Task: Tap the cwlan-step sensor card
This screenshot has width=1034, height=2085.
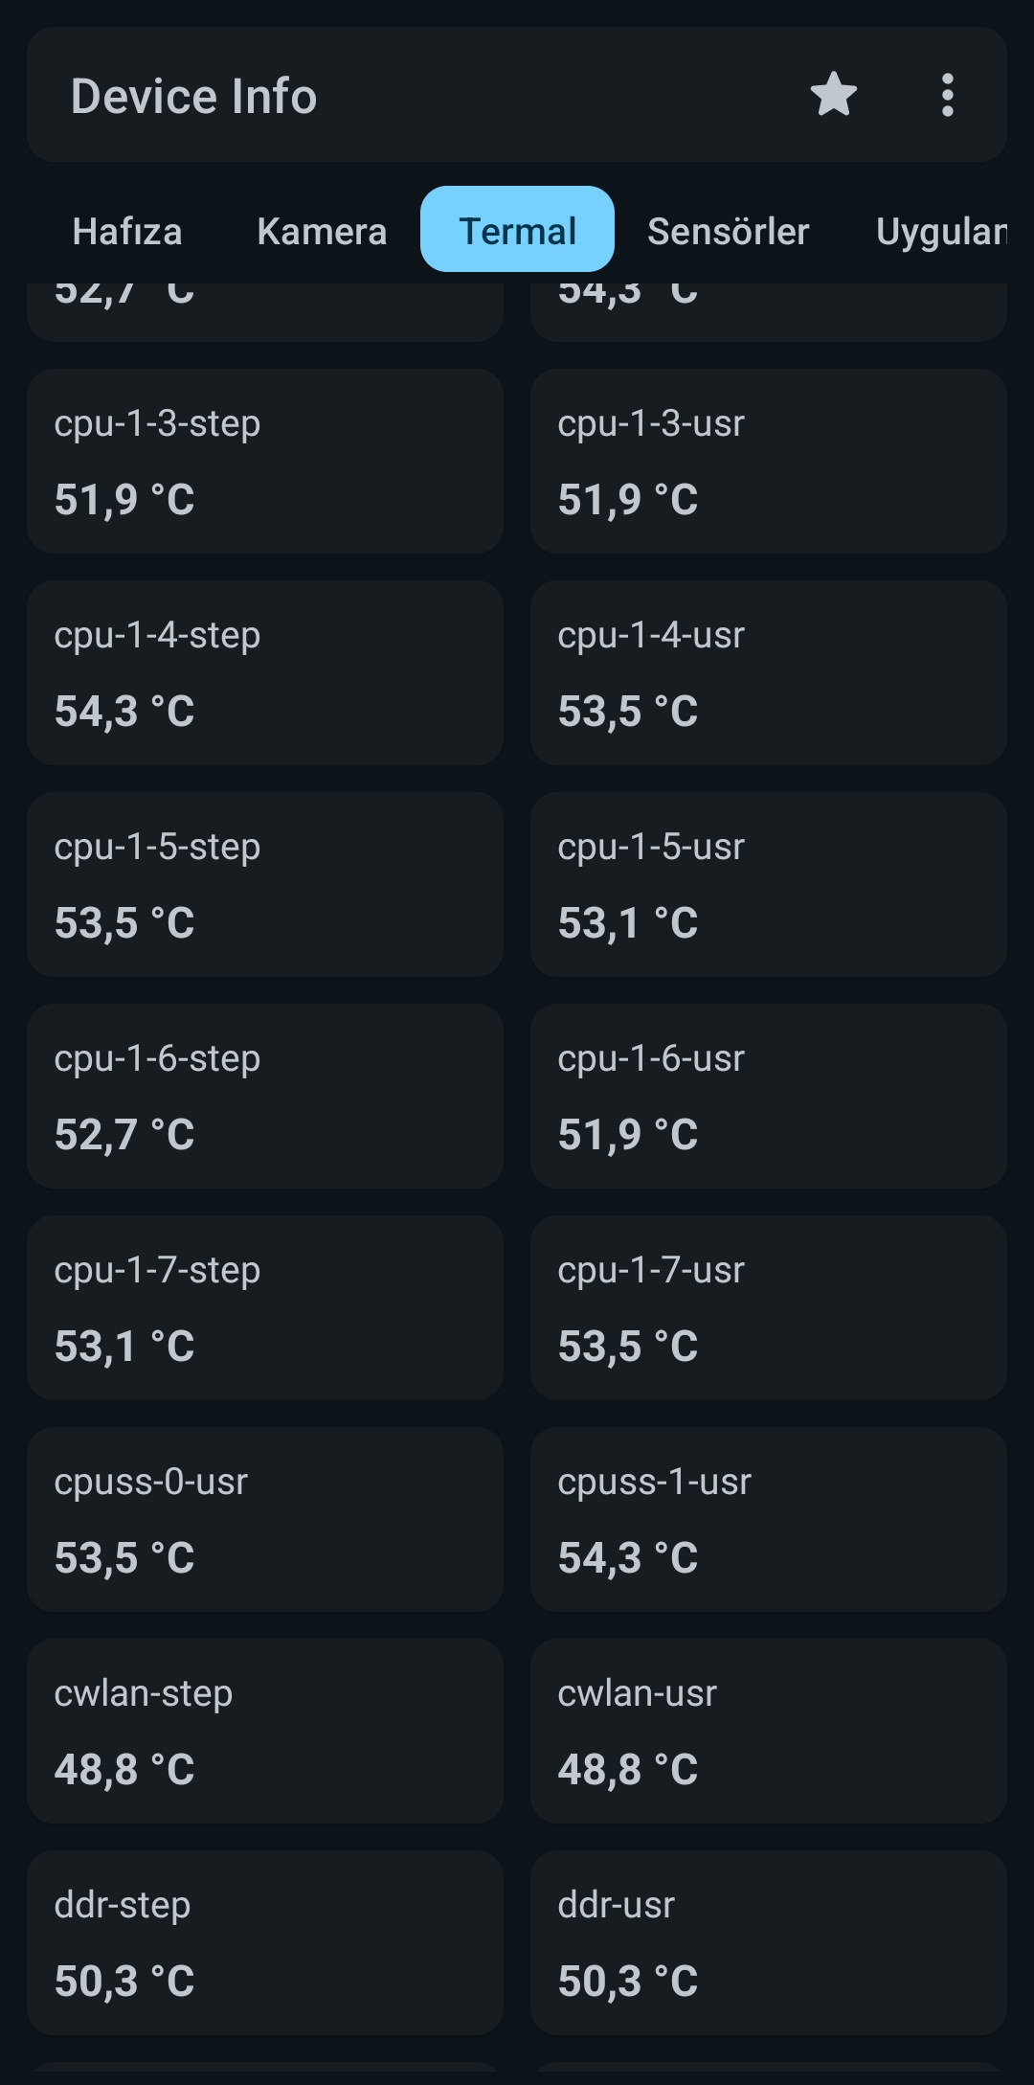Action: (x=265, y=1731)
